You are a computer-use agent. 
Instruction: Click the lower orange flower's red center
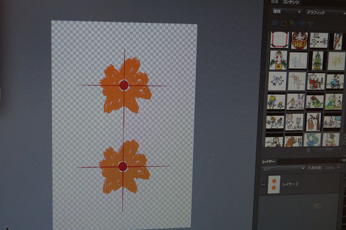click(x=122, y=166)
